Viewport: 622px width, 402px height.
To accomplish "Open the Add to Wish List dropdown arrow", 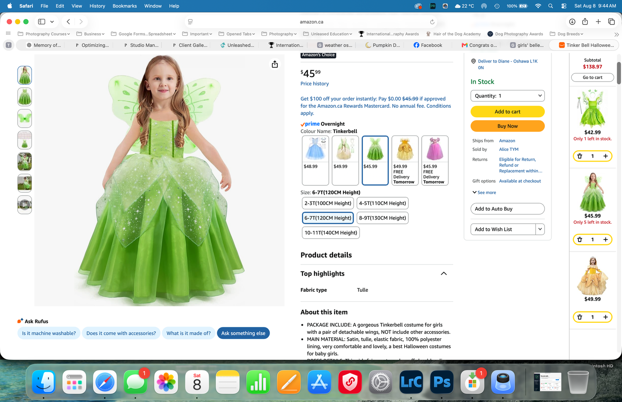I will coord(540,229).
